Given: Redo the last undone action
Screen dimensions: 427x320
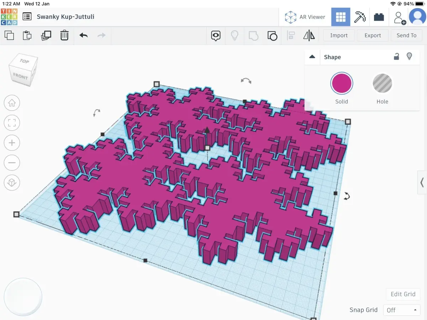Looking at the screenshot, I should click(x=102, y=35).
